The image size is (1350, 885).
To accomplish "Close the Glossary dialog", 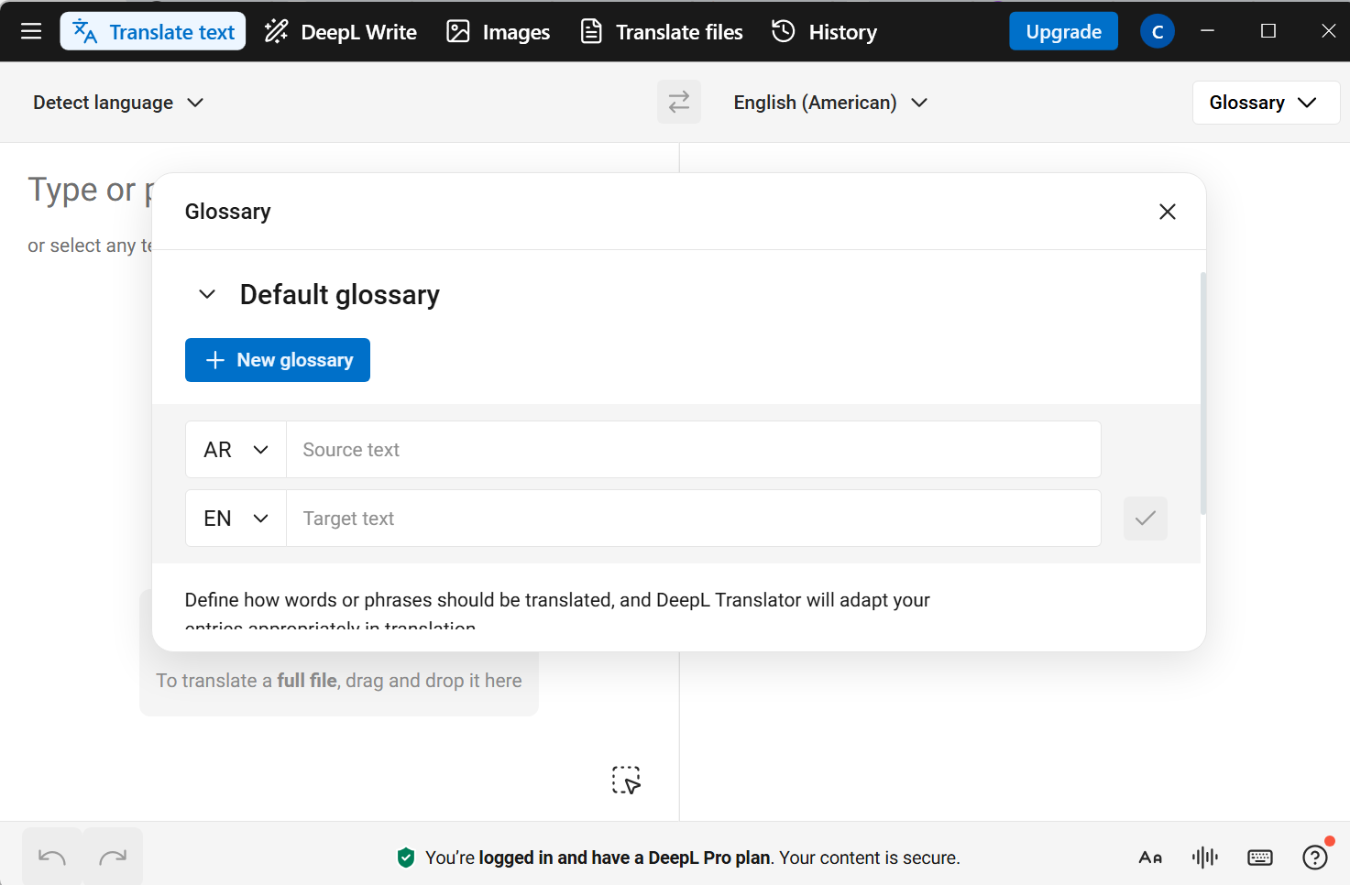I will pyautogui.click(x=1167, y=212).
